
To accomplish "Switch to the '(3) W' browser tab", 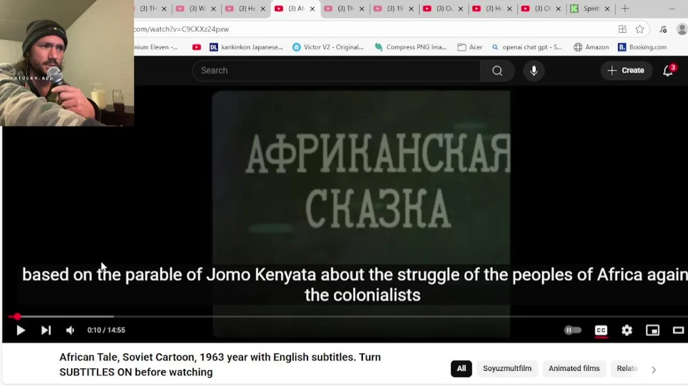I will tap(197, 9).
